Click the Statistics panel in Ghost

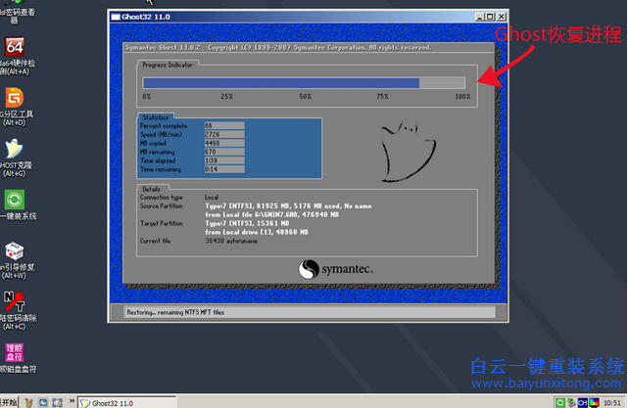pyautogui.click(x=230, y=147)
